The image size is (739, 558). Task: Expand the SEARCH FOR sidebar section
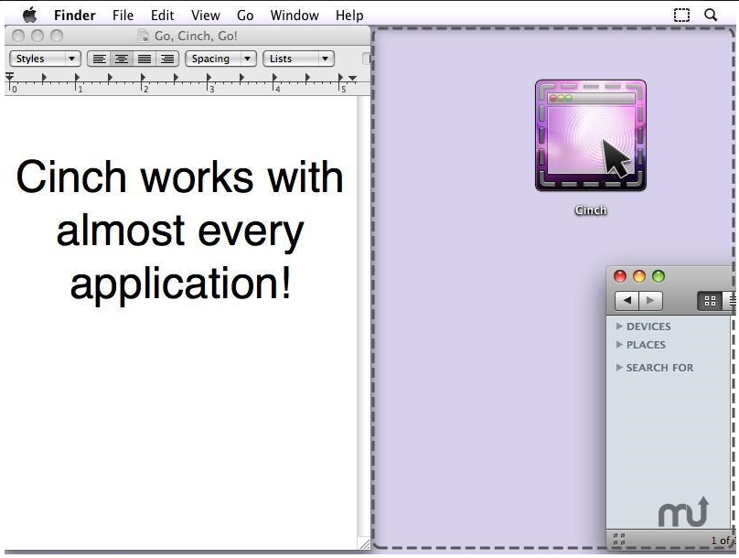619,367
